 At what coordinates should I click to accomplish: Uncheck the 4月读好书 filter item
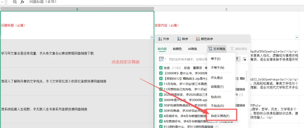[x=160, y=116]
